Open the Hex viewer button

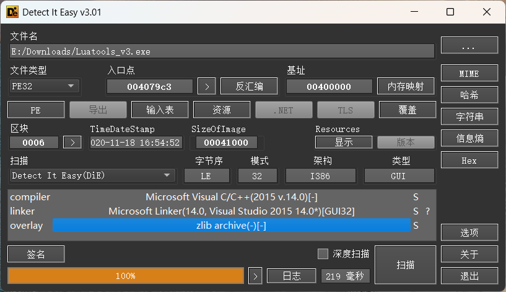point(469,160)
